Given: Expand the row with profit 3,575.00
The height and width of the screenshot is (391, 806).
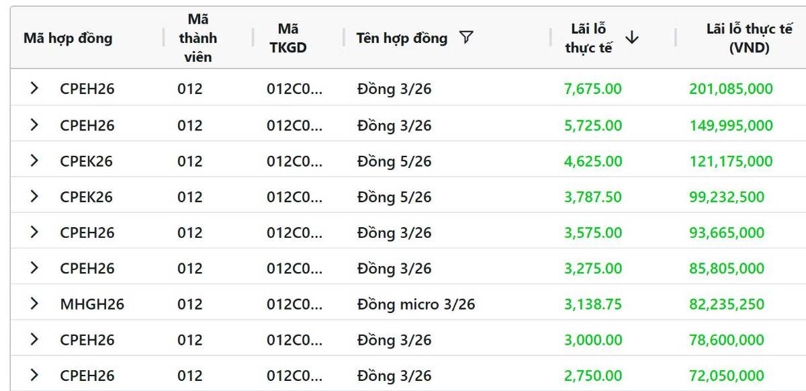Looking at the screenshot, I should 34,232.
